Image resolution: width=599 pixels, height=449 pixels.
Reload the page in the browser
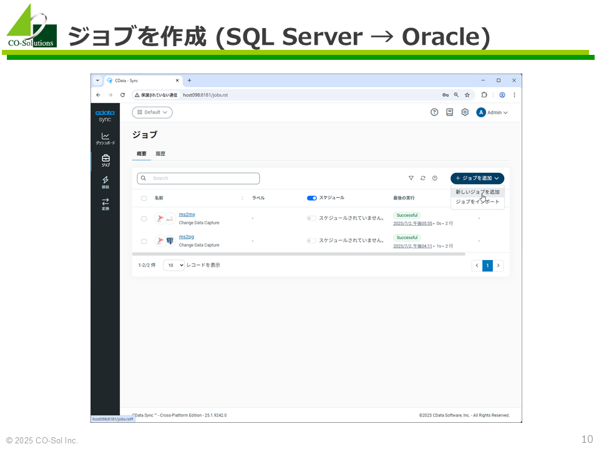click(x=123, y=95)
